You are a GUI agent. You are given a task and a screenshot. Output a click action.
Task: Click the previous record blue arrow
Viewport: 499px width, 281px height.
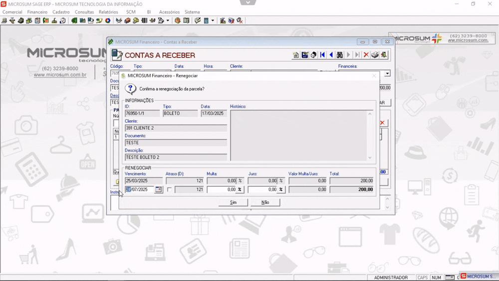point(331,55)
